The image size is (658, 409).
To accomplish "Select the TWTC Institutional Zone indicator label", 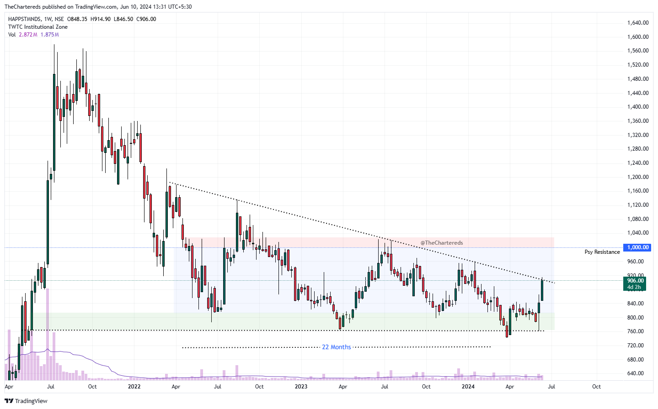I will pos(38,27).
